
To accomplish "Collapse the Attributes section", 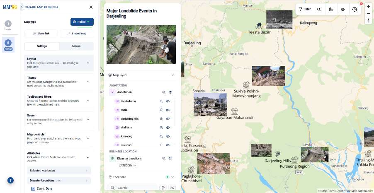I will 88,157.
